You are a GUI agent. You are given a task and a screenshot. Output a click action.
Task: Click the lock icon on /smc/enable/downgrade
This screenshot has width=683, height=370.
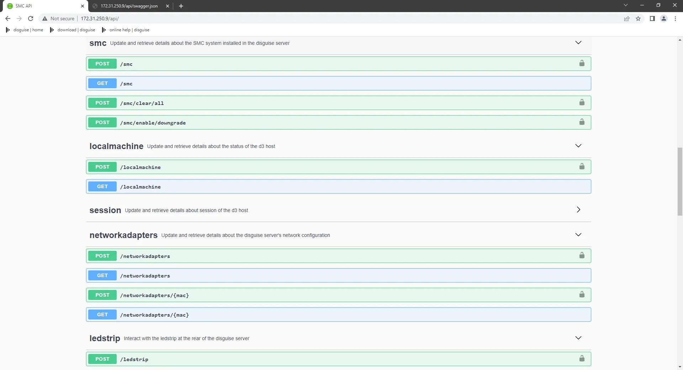pos(582,122)
